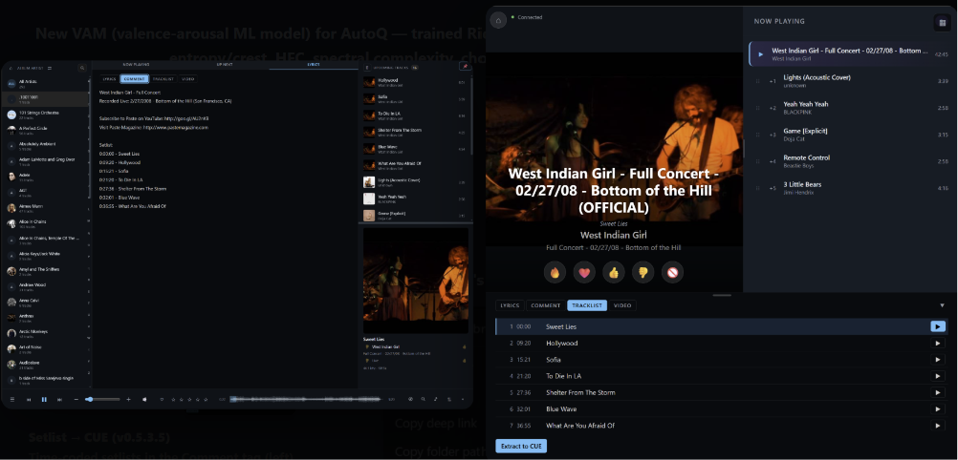
Task: Grab the drag handle for Remote Control
Action: click(758, 161)
